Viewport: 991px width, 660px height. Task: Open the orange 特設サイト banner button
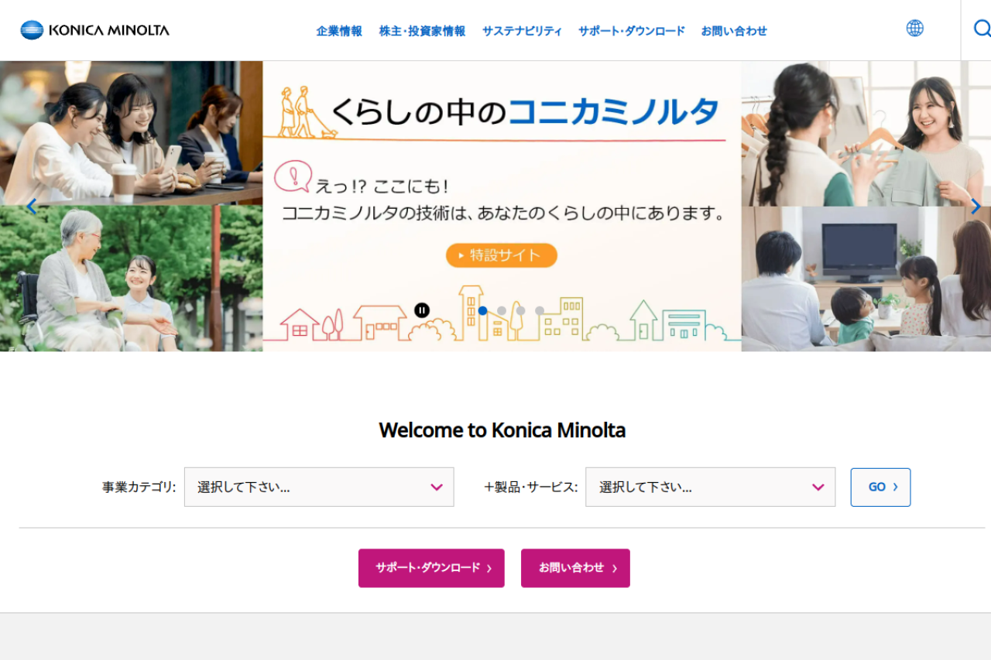point(502,255)
